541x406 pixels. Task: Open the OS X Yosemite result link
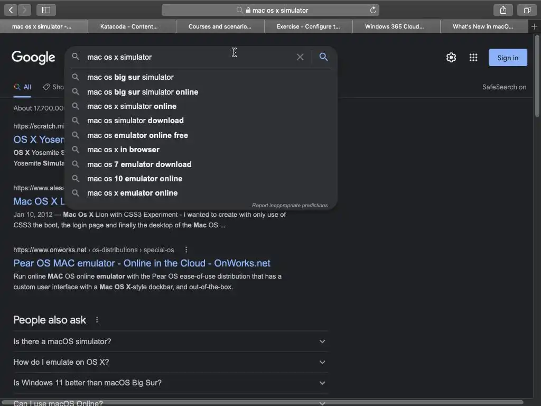39,140
